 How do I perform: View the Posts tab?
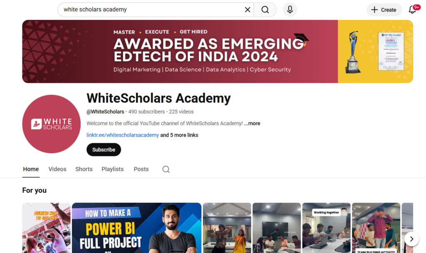[x=141, y=169]
